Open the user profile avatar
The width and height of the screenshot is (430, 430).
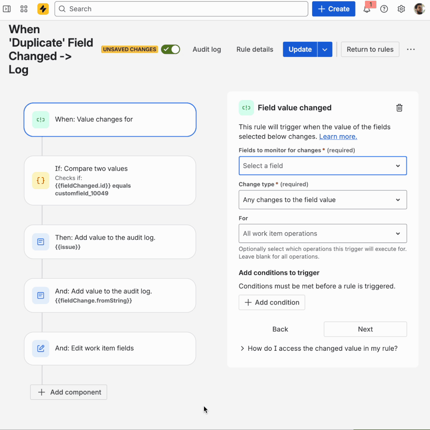click(x=419, y=9)
